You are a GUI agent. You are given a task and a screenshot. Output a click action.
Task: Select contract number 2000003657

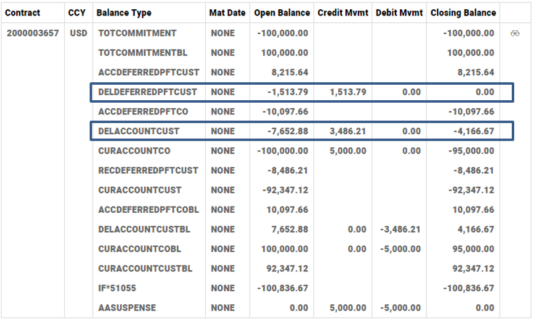[32, 33]
